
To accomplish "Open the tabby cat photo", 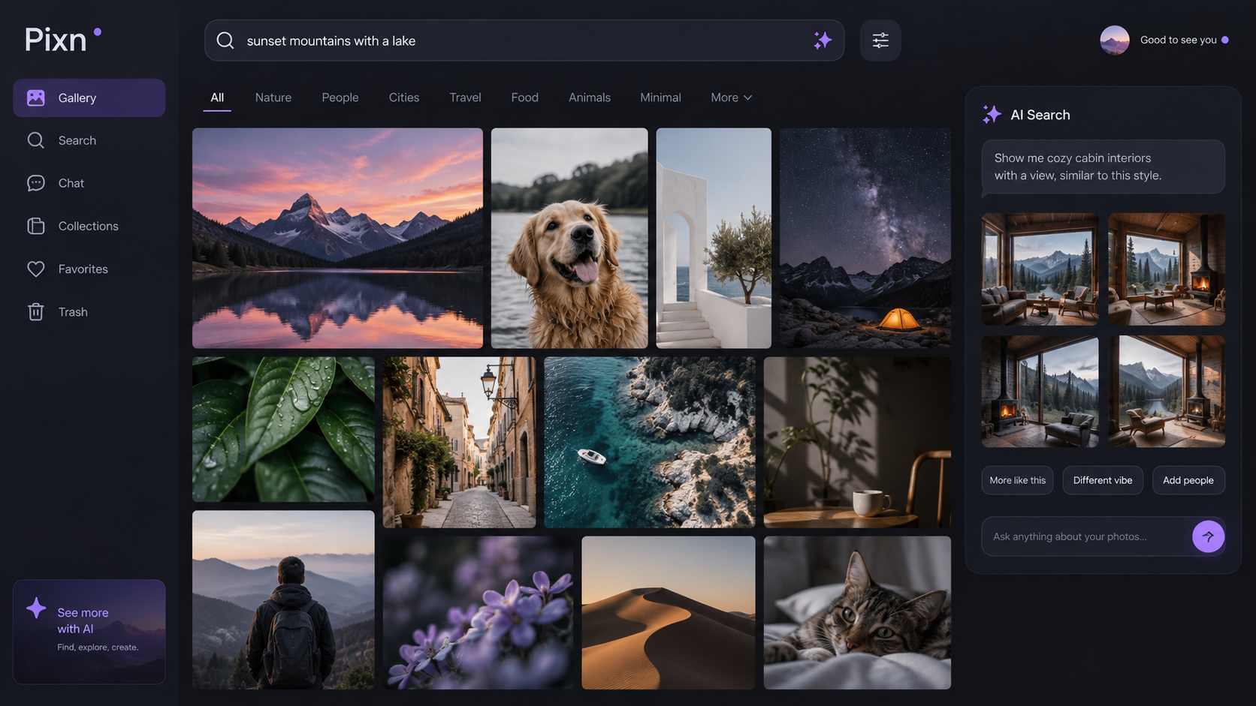I will pyautogui.click(x=857, y=612).
